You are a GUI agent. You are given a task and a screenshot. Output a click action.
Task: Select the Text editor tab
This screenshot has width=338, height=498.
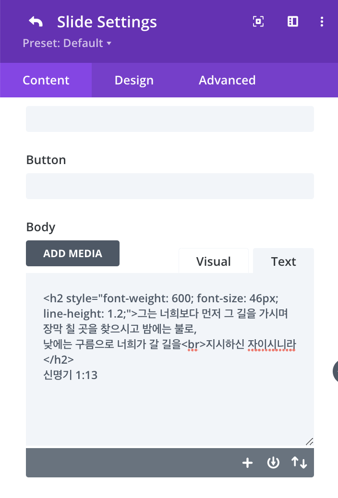tap(283, 261)
